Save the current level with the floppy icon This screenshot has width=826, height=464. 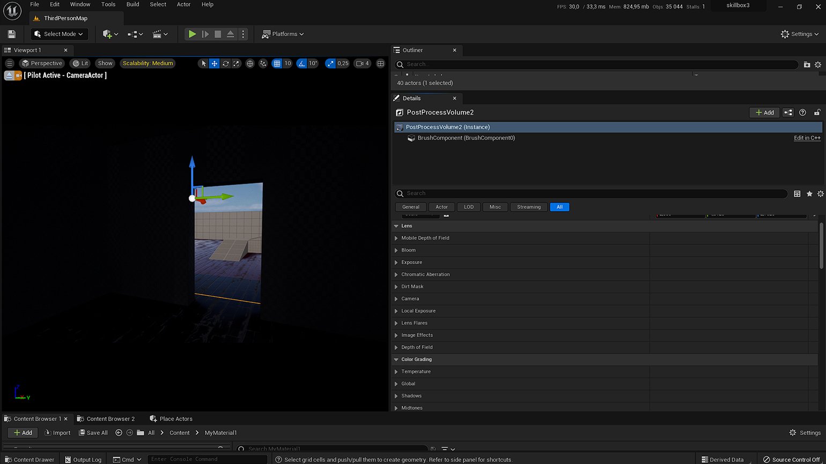[x=12, y=34]
